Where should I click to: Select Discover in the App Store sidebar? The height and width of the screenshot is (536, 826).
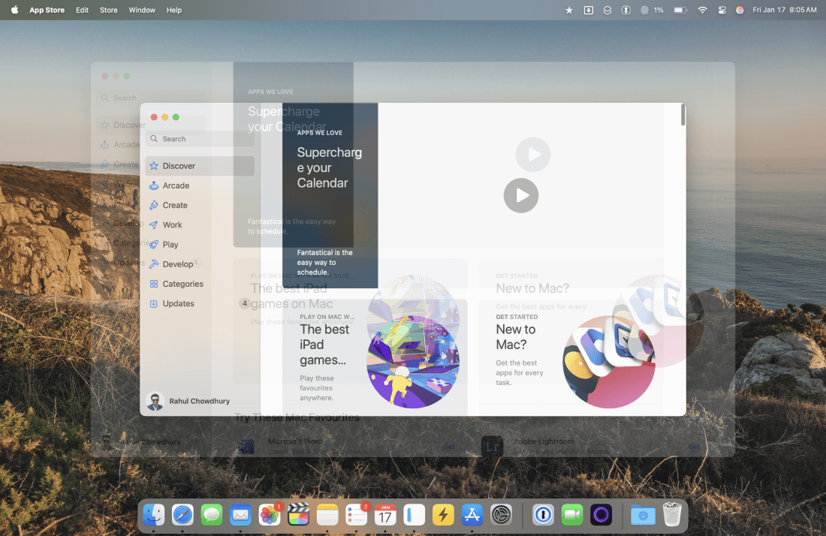tap(178, 166)
